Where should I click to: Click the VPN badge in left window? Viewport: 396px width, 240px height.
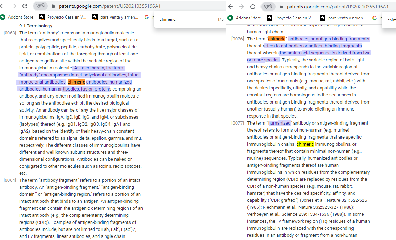40,6
